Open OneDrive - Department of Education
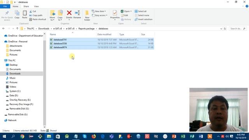Image resolution: width=249 pixels, height=140 pixels. [23, 36]
